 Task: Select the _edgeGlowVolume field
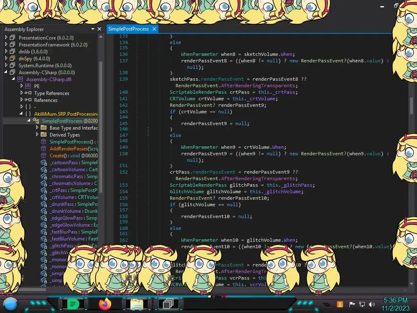[73, 225]
